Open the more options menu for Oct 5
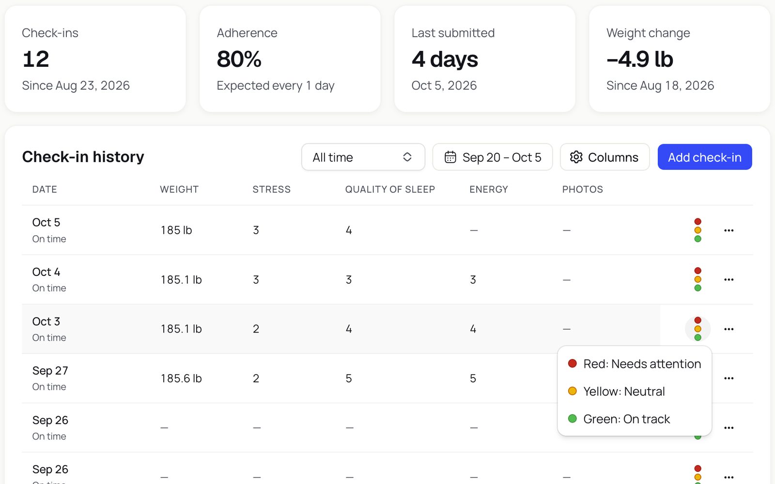 [x=728, y=230]
